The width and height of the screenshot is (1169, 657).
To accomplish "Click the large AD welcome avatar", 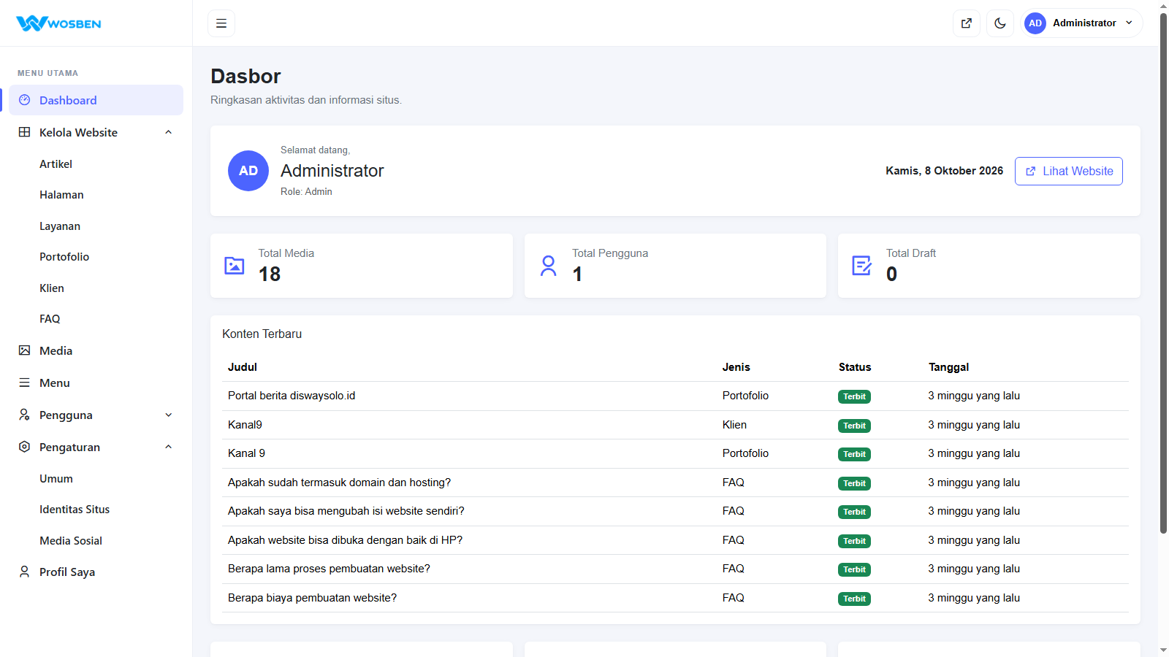I will click(248, 171).
